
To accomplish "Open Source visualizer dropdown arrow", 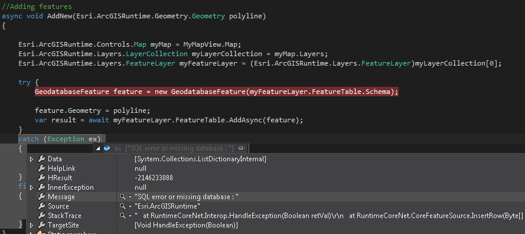I will coord(130,206).
